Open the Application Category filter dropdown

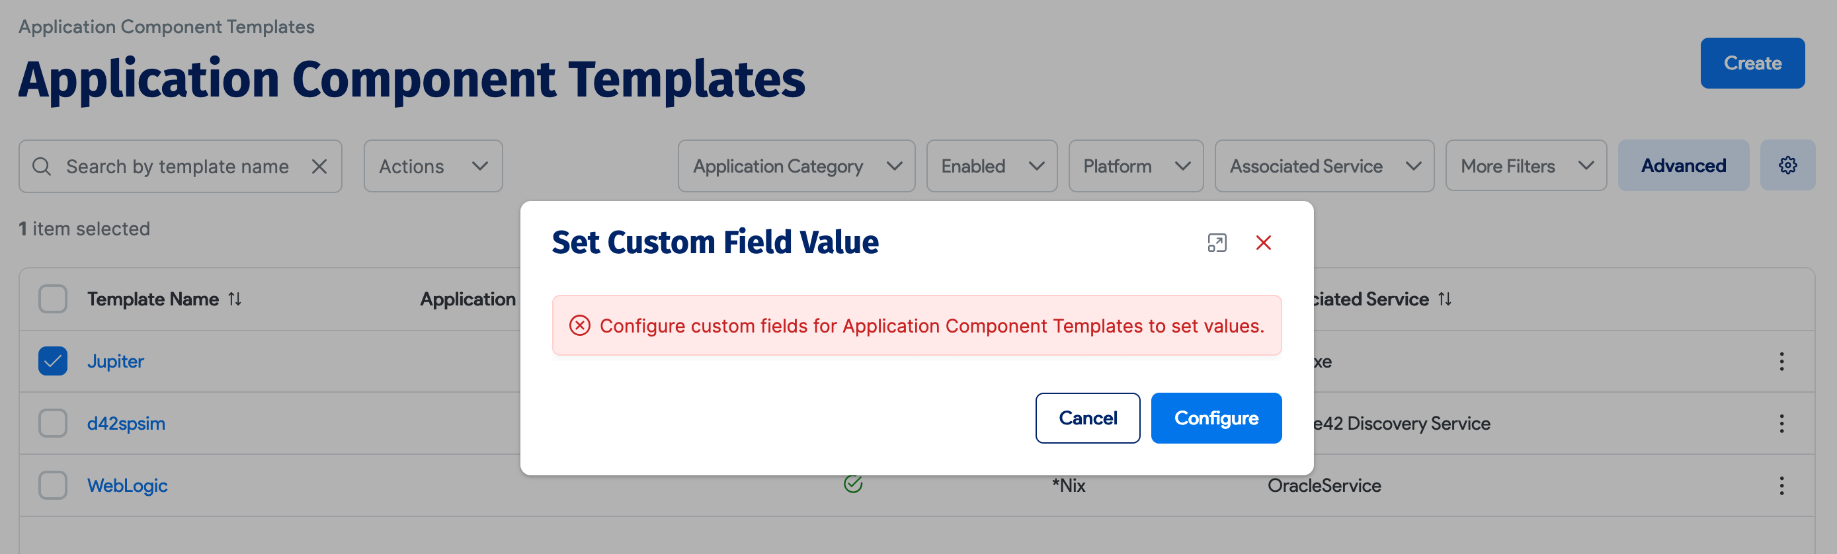click(x=796, y=166)
